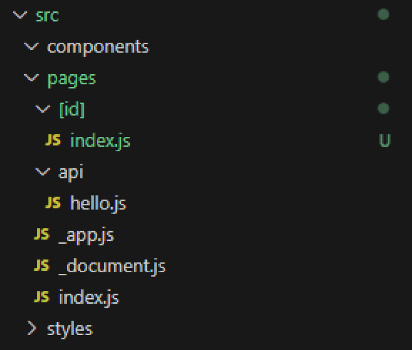Collapse the api folder
Image resolution: width=412 pixels, height=350 pixels.
pyautogui.click(x=41, y=172)
